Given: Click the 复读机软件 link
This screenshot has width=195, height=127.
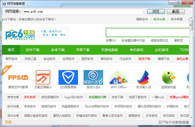Looking at the screenshot, I should (49, 106).
